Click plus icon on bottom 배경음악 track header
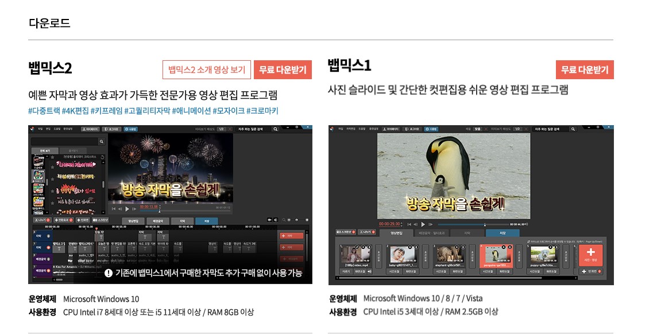The height and width of the screenshot is (334, 657). tap(48, 270)
